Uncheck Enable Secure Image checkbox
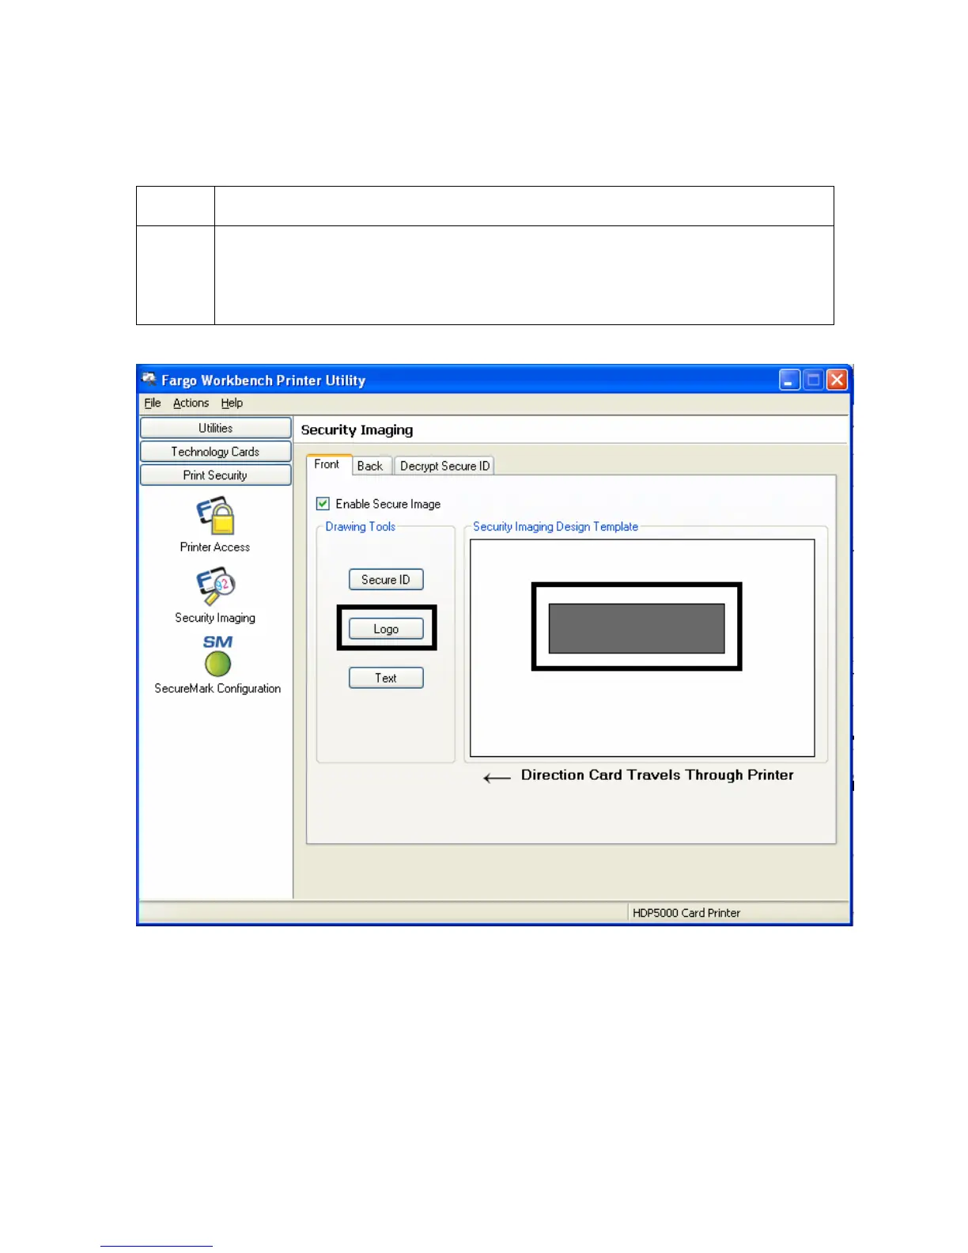 click(323, 504)
